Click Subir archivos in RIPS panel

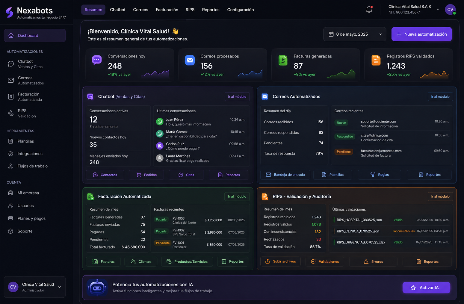(x=281, y=261)
